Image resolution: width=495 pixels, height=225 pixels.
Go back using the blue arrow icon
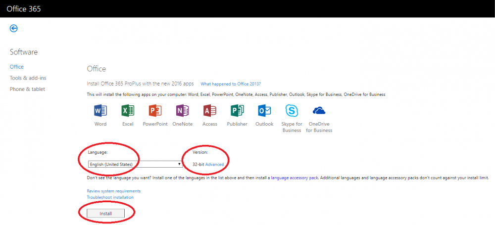coord(13,28)
